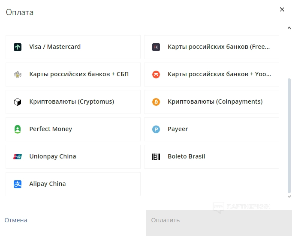This screenshot has width=292, height=236.
Task: Click the blue Payeer icon
Action: coord(156,129)
